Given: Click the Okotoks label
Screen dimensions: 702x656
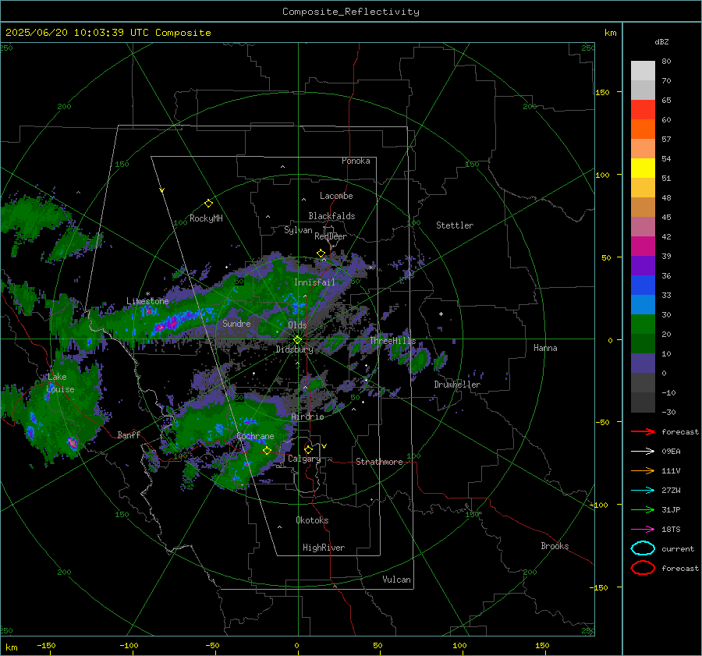Looking at the screenshot, I should coord(312,520).
